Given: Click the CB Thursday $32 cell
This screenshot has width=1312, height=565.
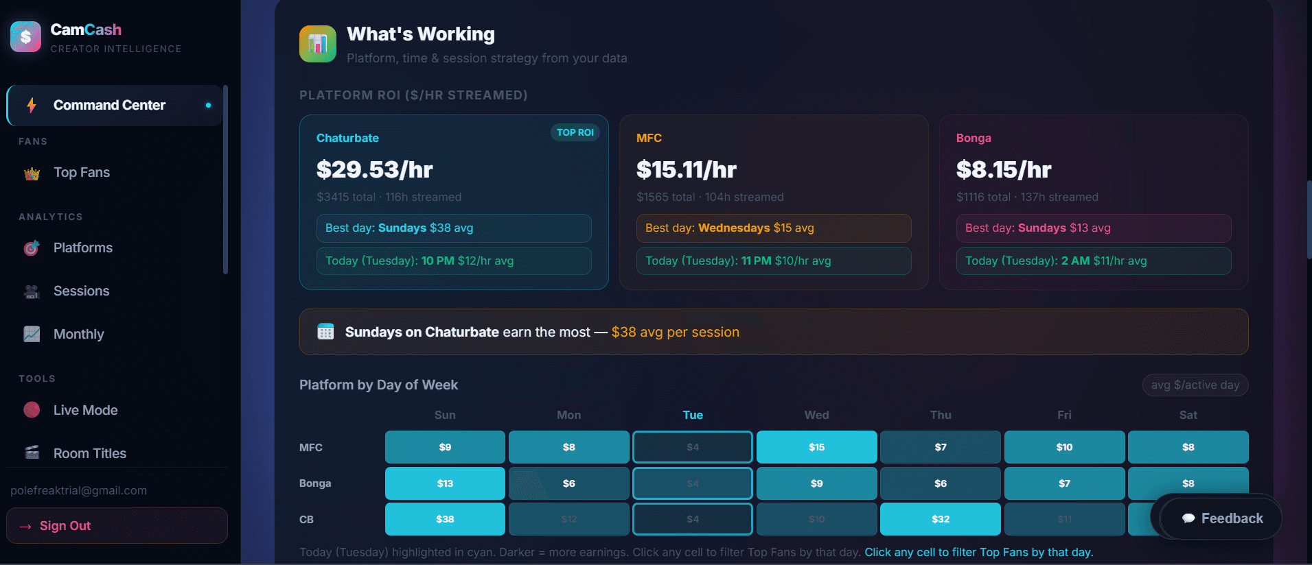Looking at the screenshot, I should [941, 519].
